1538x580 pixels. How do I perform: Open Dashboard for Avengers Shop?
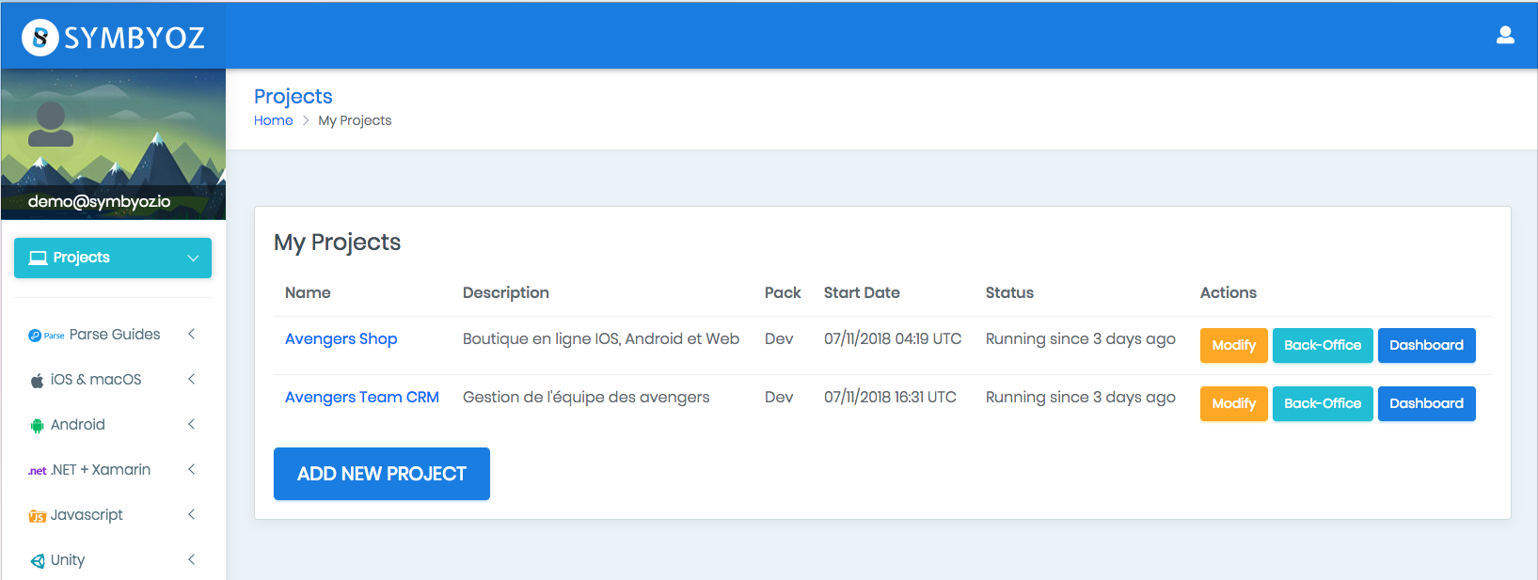click(1427, 345)
